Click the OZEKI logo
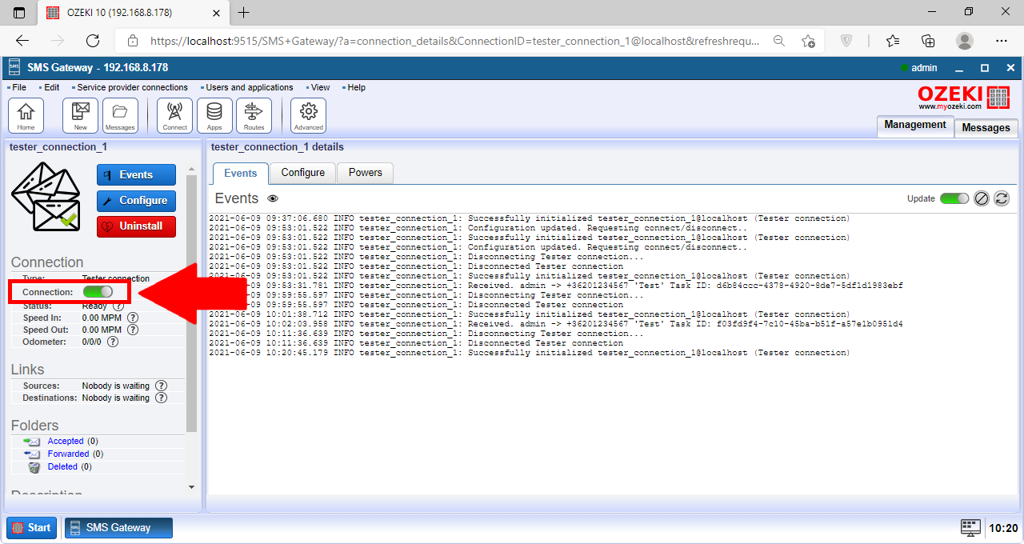The width and height of the screenshot is (1024, 544). point(963,97)
